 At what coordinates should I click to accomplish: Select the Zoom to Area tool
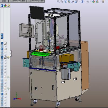62,2
